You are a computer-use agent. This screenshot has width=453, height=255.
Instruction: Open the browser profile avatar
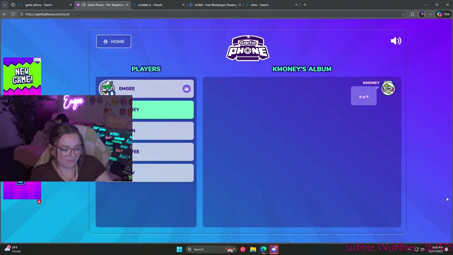point(422,14)
